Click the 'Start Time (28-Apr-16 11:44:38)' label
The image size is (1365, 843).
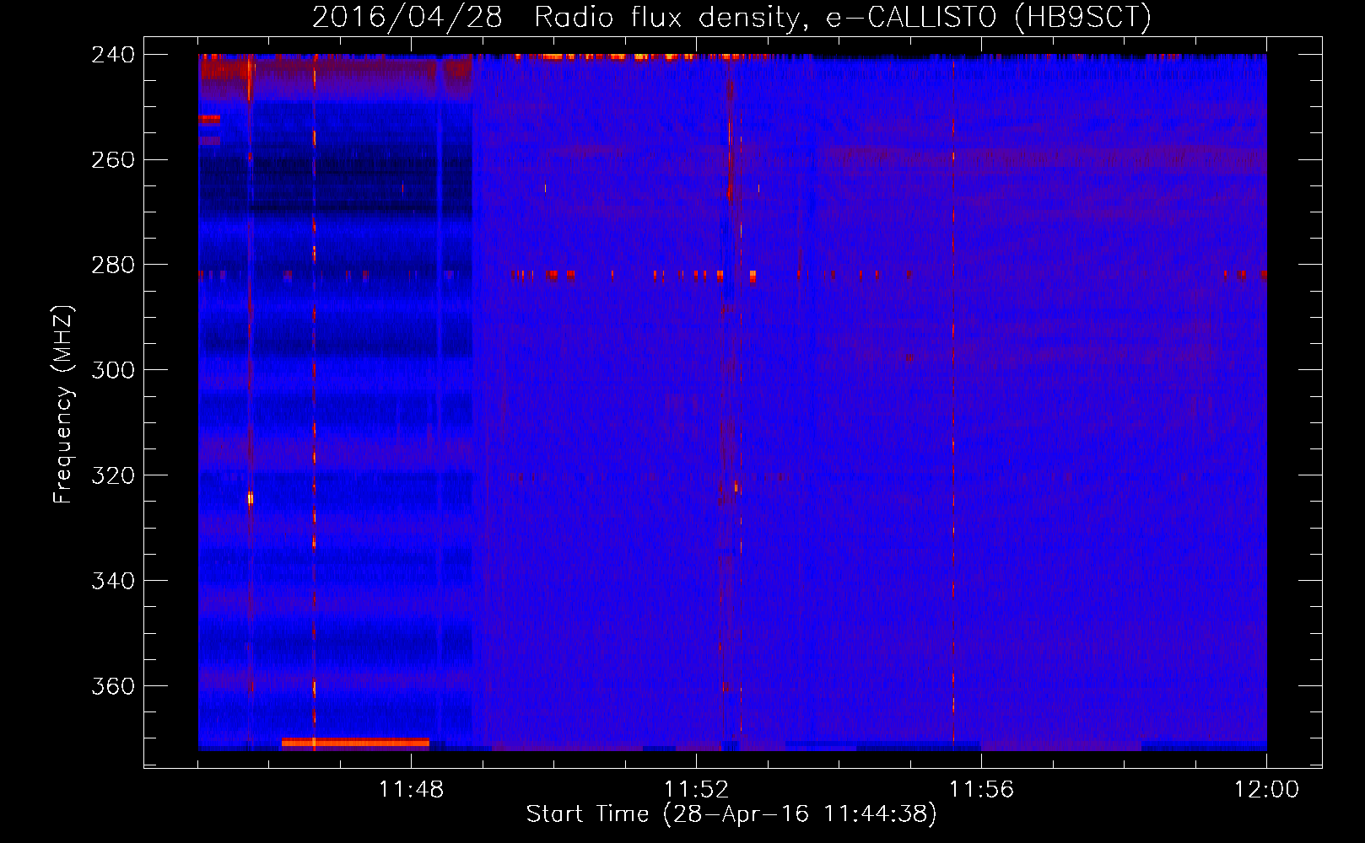pos(731,814)
